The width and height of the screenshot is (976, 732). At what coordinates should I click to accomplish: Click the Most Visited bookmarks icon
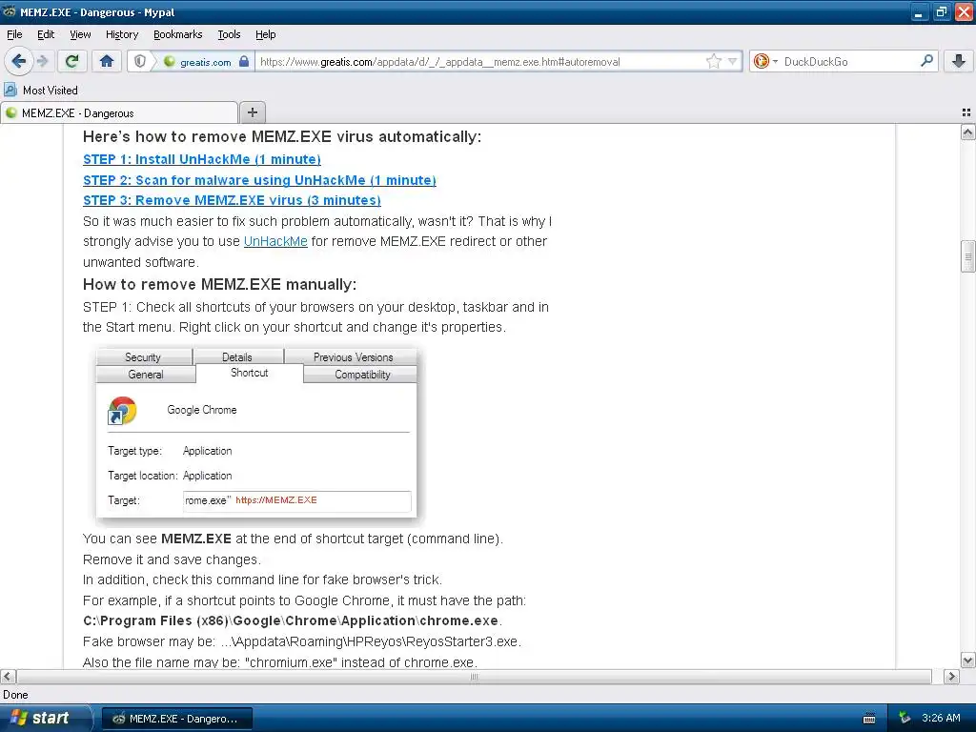click(x=10, y=90)
